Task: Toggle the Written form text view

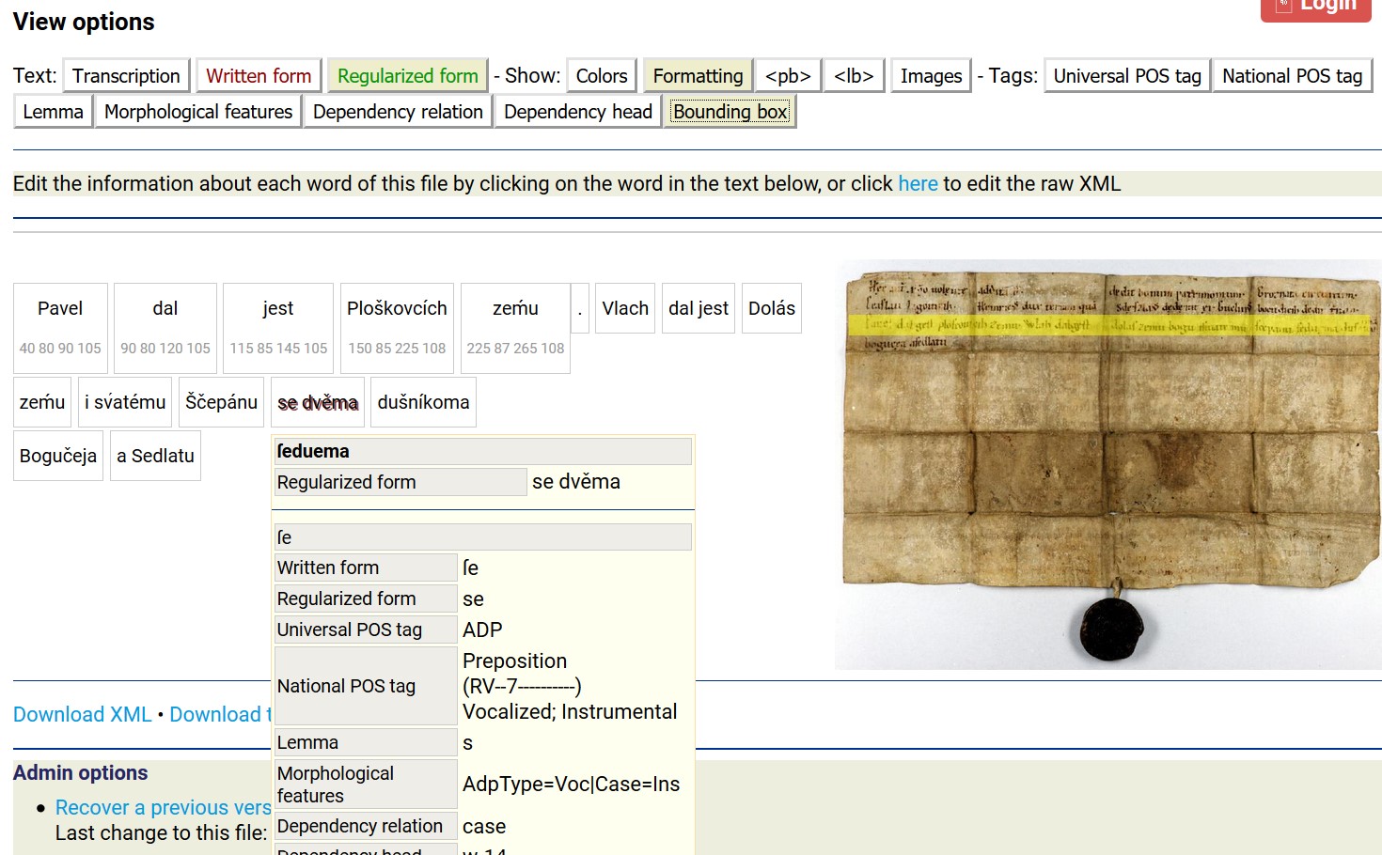Action: click(259, 76)
